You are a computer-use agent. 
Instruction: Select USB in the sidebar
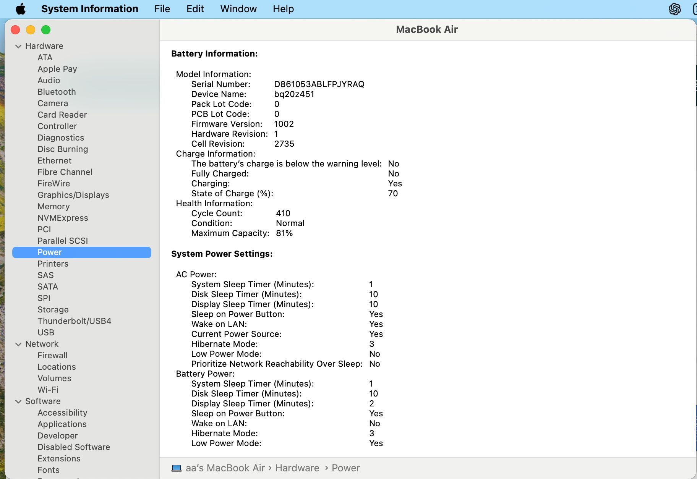[46, 332]
